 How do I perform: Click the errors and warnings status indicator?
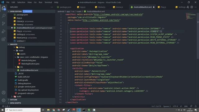click(6, 106)
